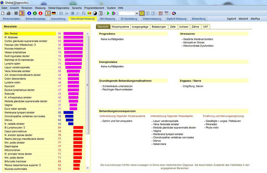Open the Ansicht menu

point(14,8)
